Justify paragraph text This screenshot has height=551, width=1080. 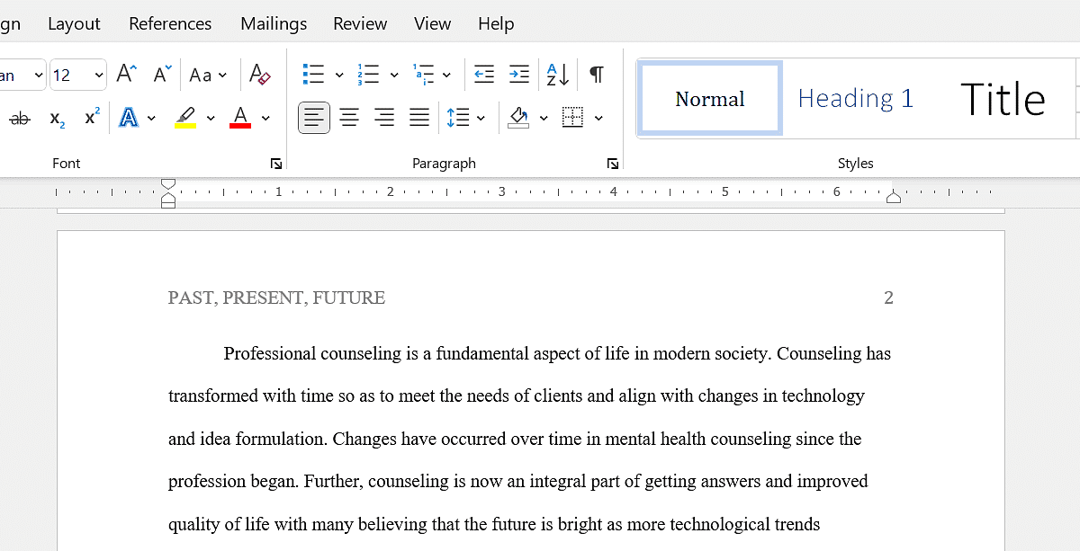click(x=419, y=118)
